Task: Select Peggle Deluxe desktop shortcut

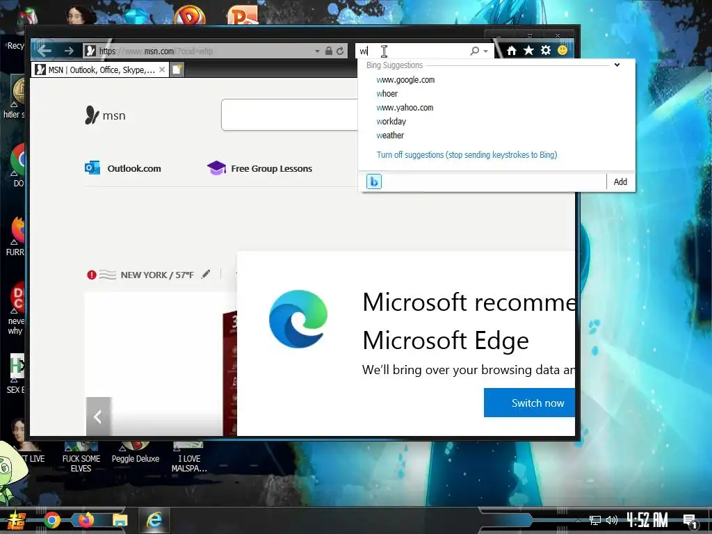Action: pyautogui.click(x=136, y=453)
